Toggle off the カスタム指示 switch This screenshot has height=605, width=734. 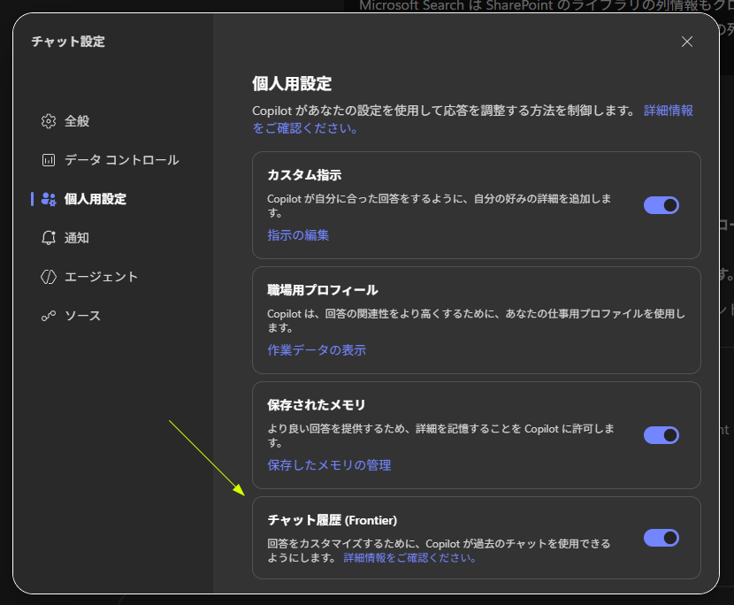pos(661,205)
